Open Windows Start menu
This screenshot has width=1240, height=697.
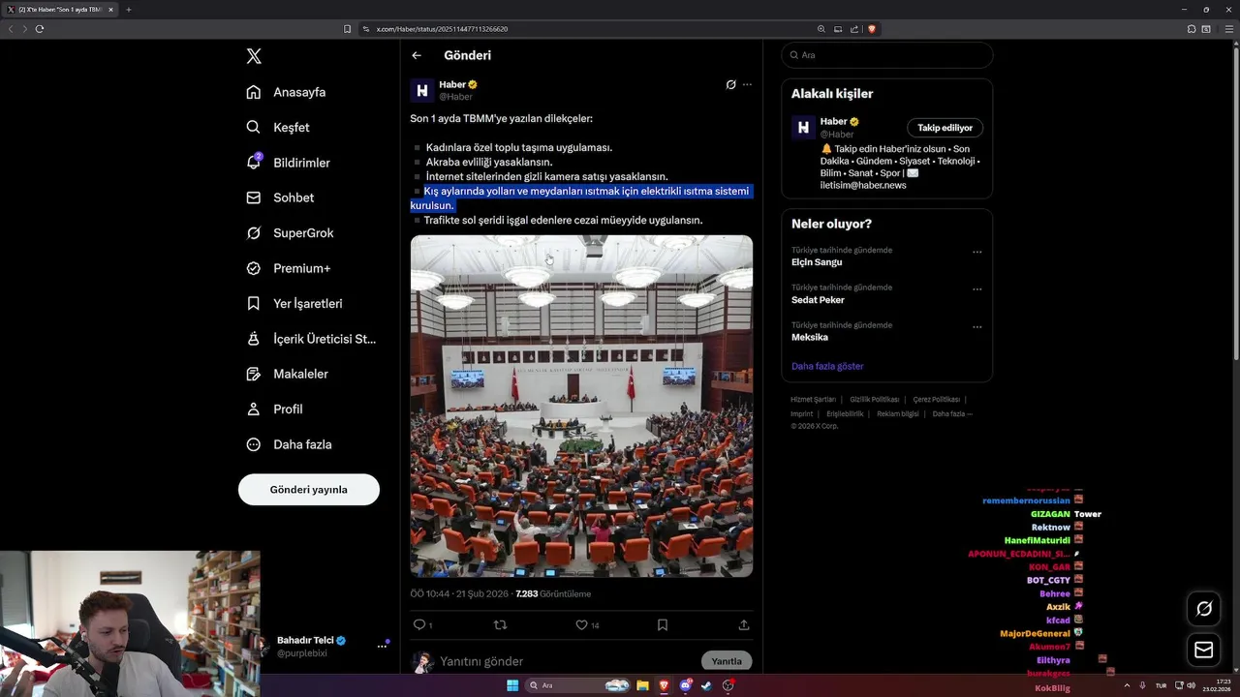(x=512, y=685)
